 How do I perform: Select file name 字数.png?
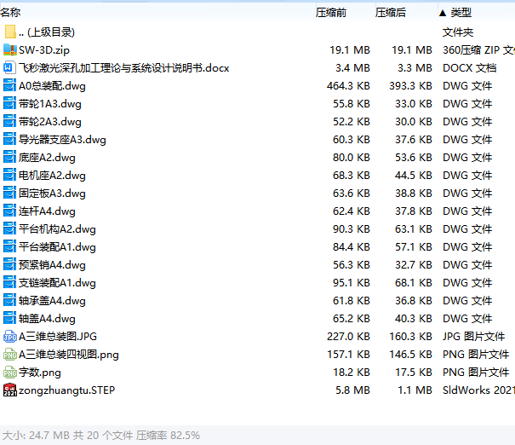[x=40, y=372]
